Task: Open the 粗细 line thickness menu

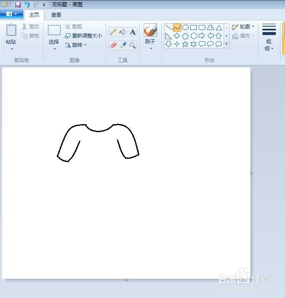Action: (x=269, y=37)
